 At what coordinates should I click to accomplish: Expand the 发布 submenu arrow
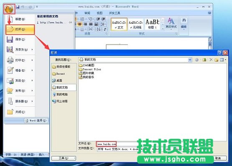pos(32,91)
